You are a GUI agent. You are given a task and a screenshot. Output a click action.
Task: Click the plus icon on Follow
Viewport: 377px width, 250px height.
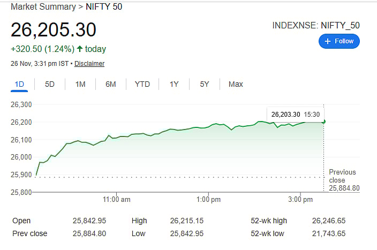(328, 41)
